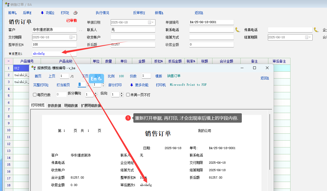Click the 销售订单 window title icon

tap(7, 4)
